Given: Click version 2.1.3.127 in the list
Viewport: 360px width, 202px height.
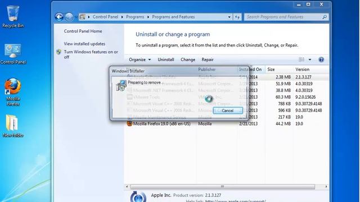Looking at the screenshot, I should (303, 77).
